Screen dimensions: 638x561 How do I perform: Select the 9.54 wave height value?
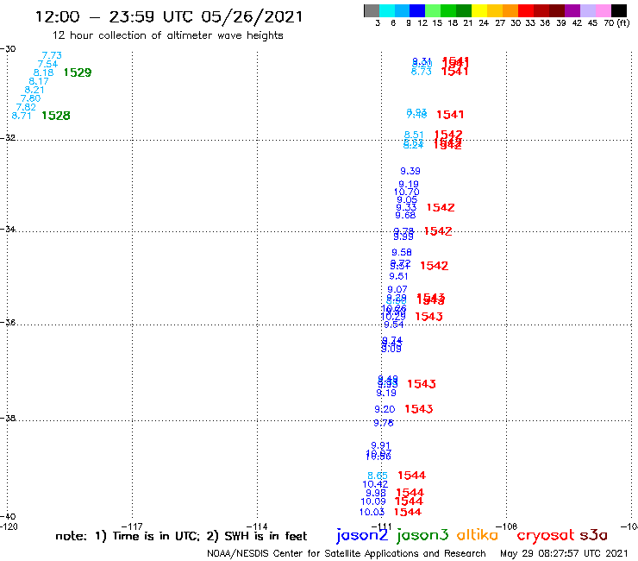[x=394, y=325]
